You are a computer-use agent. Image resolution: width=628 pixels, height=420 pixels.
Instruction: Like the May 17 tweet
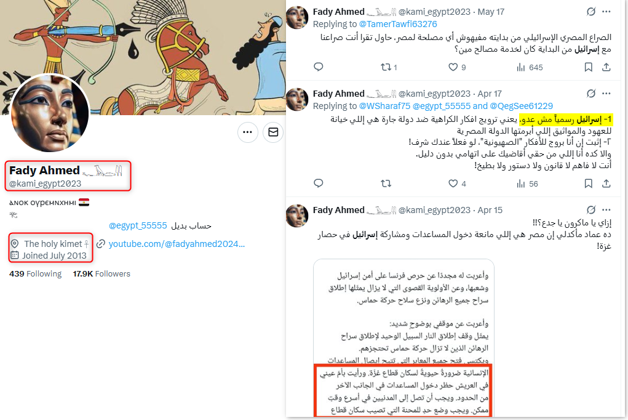point(457,67)
